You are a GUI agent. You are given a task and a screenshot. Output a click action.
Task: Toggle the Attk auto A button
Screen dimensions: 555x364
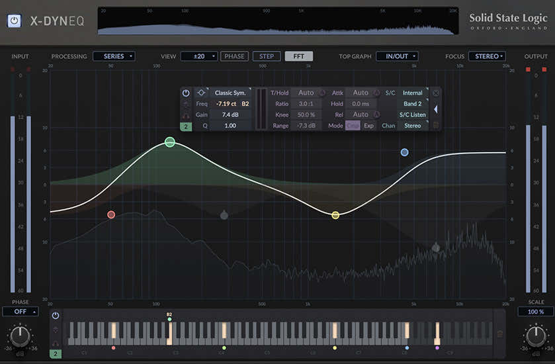[x=377, y=93]
